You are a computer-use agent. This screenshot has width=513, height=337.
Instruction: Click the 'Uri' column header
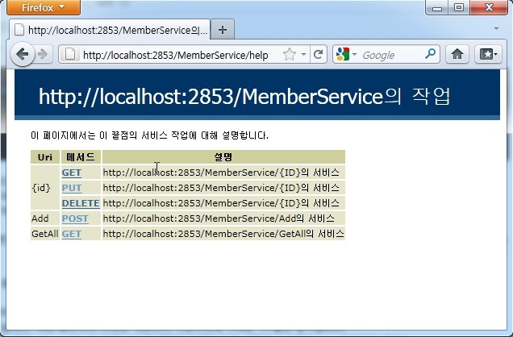click(45, 157)
